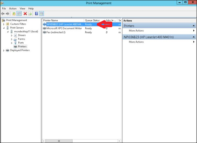197x143 pixels.
Task: Collapse the Print Servers tree node
Action: 4,28
